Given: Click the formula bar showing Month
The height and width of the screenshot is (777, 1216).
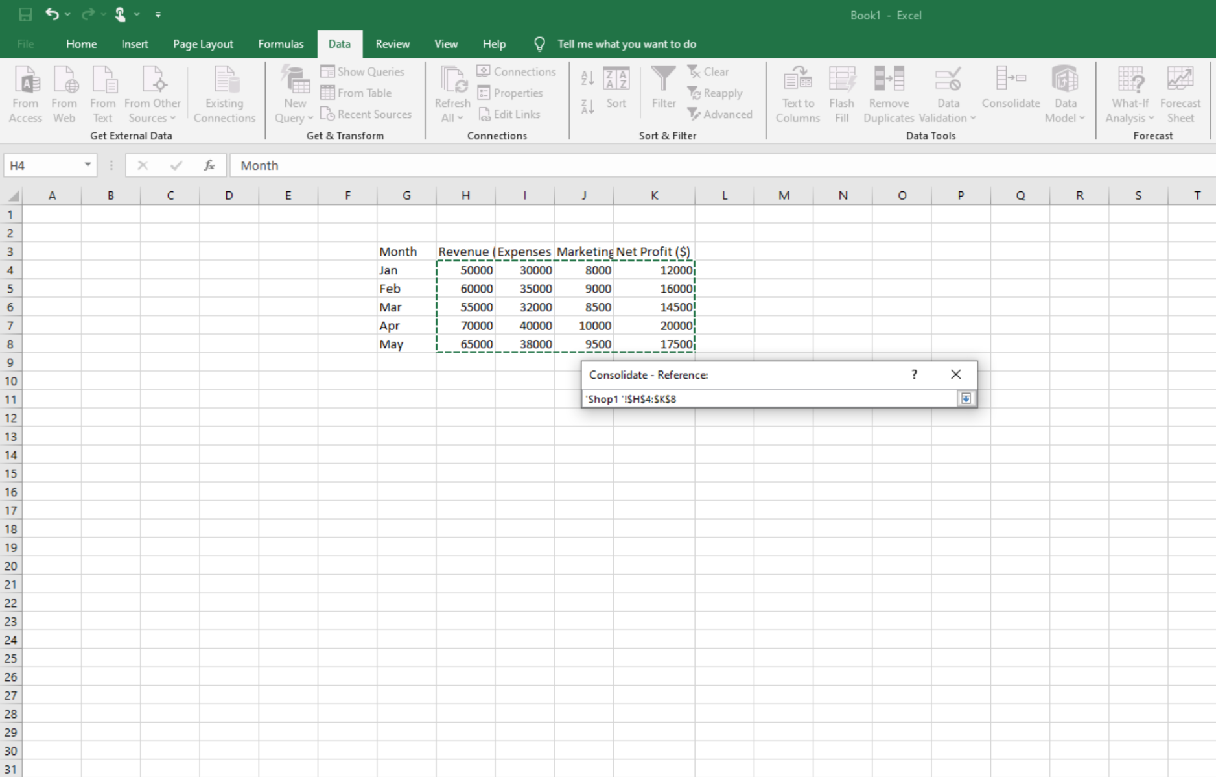Looking at the screenshot, I should coord(723,165).
